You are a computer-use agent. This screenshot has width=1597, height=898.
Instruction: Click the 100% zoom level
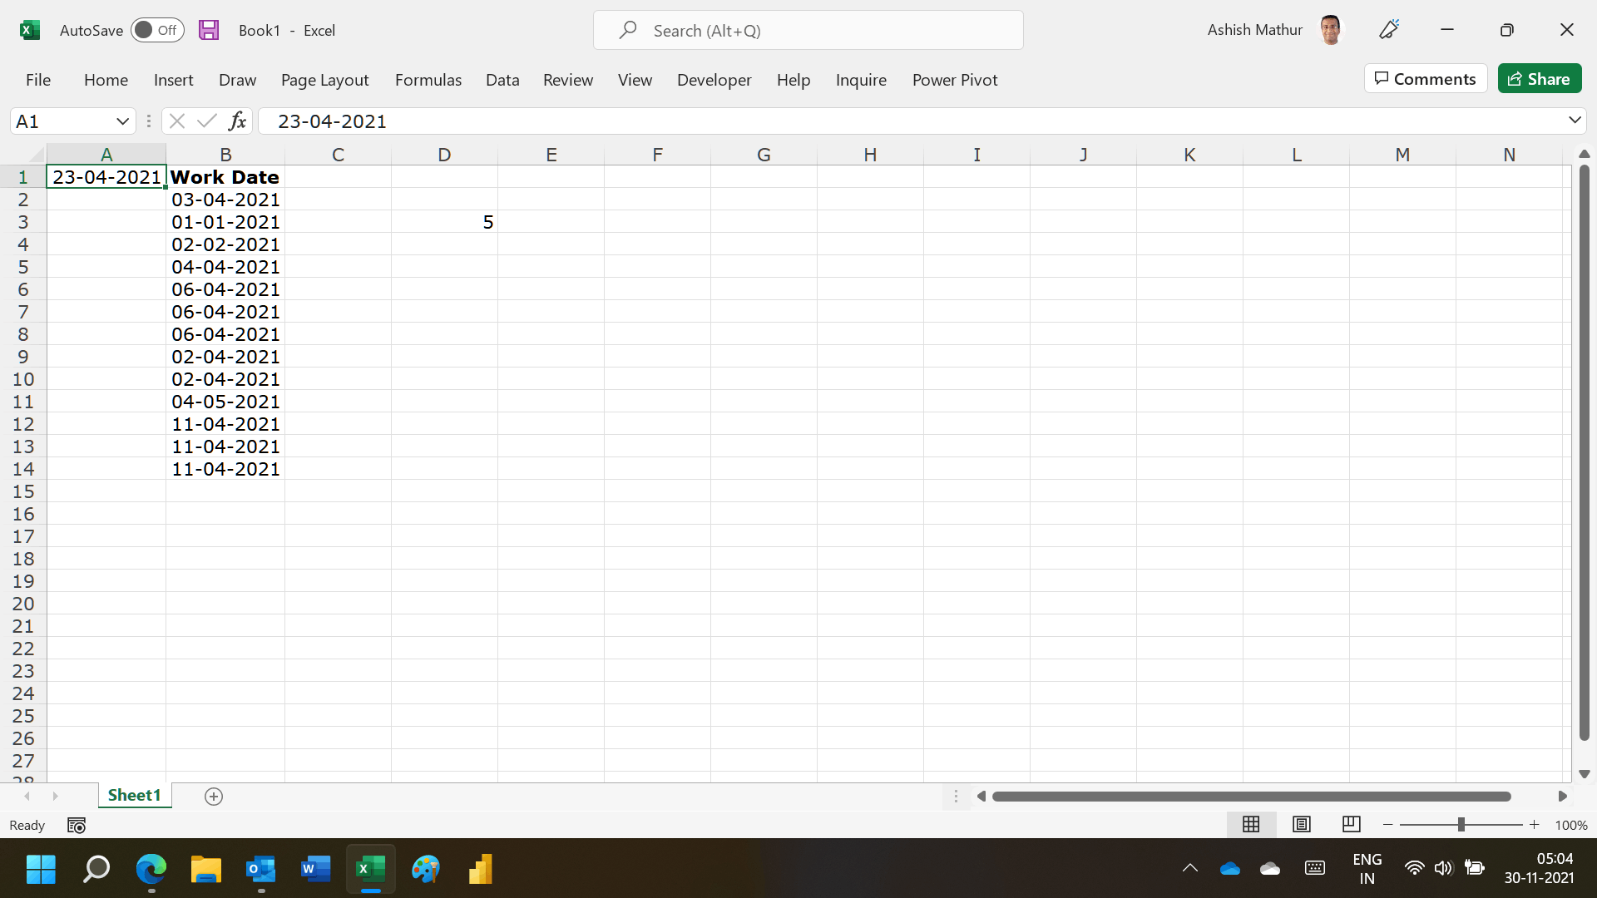[x=1571, y=826]
